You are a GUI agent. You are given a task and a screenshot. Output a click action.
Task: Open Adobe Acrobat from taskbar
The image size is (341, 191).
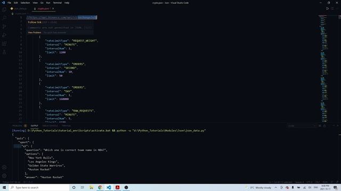117,187
